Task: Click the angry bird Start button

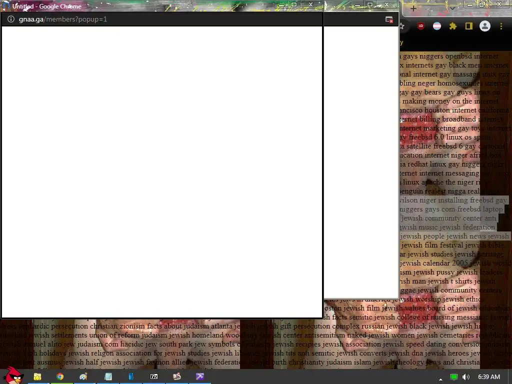Action: click(13, 375)
